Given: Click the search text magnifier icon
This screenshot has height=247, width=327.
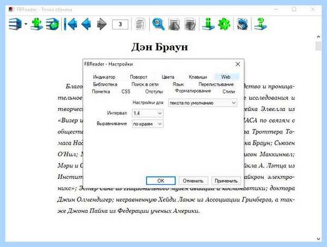Looking at the screenshot, I should pyautogui.click(x=158, y=24).
